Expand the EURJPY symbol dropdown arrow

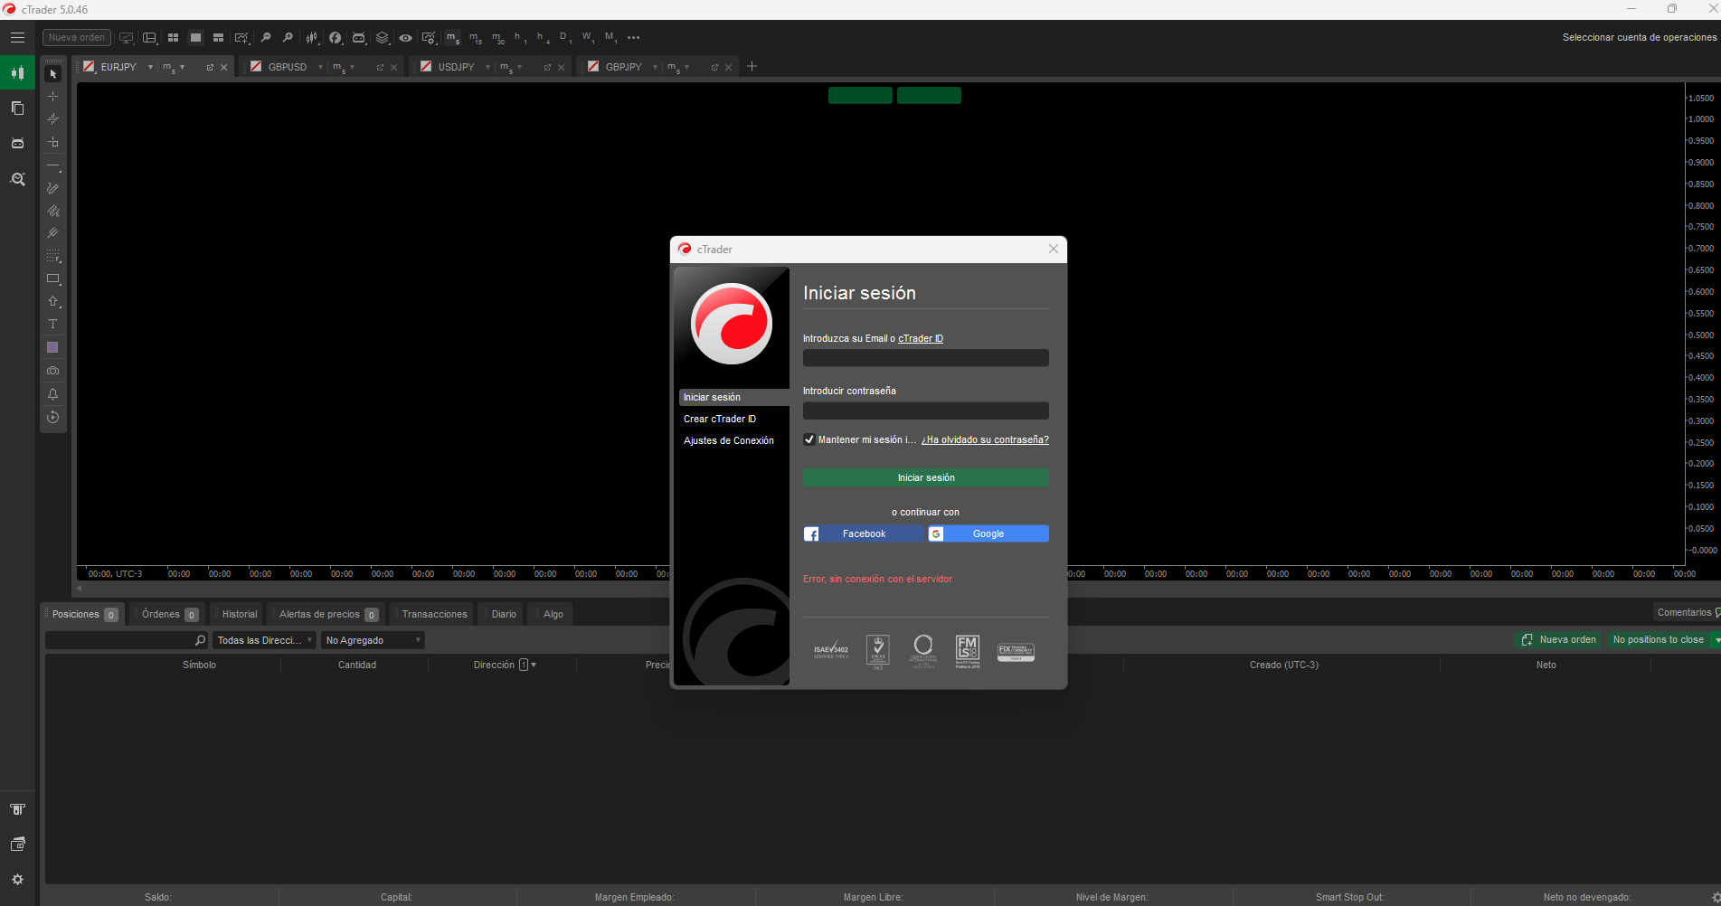[150, 67]
